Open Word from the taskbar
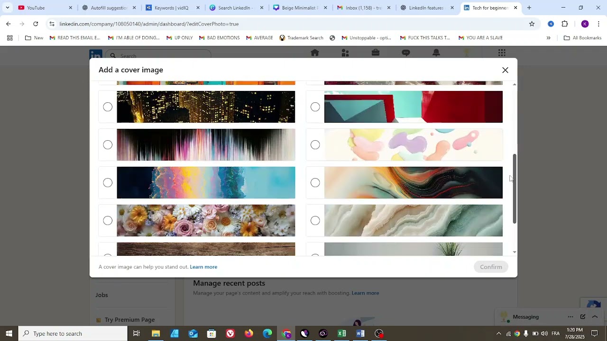The height and width of the screenshot is (341, 607). click(x=360, y=333)
